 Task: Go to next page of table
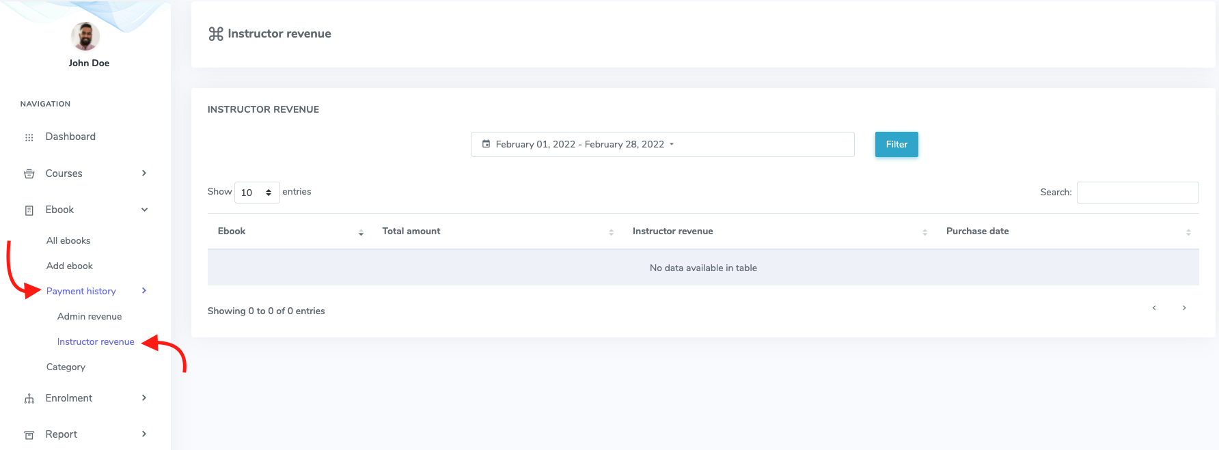click(1184, 308)
